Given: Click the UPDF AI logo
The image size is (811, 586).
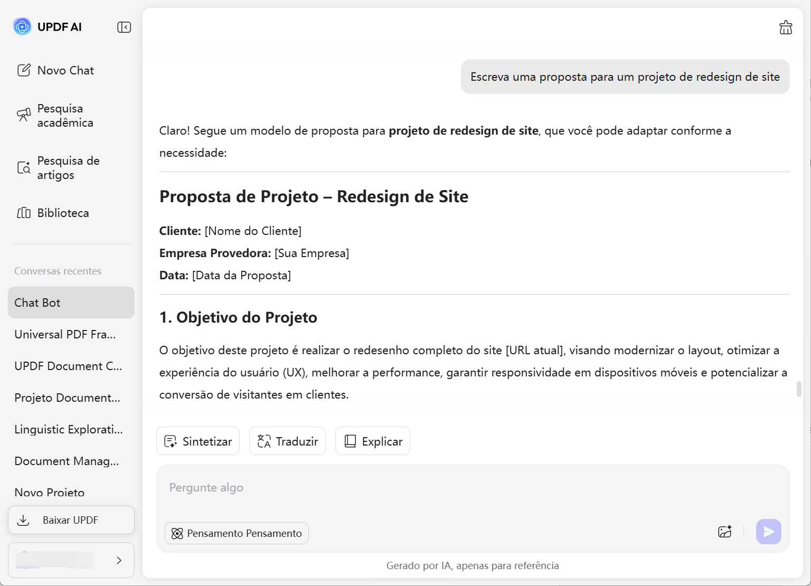Looking at the screenshot, I should [22, 26].
